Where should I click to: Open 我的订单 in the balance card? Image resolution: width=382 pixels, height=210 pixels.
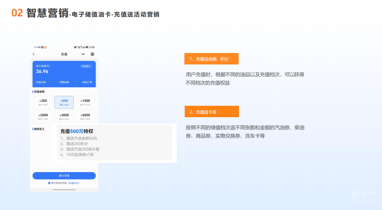(x=87, y=82)
